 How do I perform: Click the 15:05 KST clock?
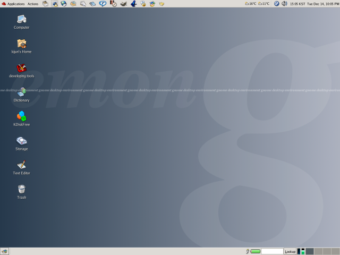pos(297,4)
